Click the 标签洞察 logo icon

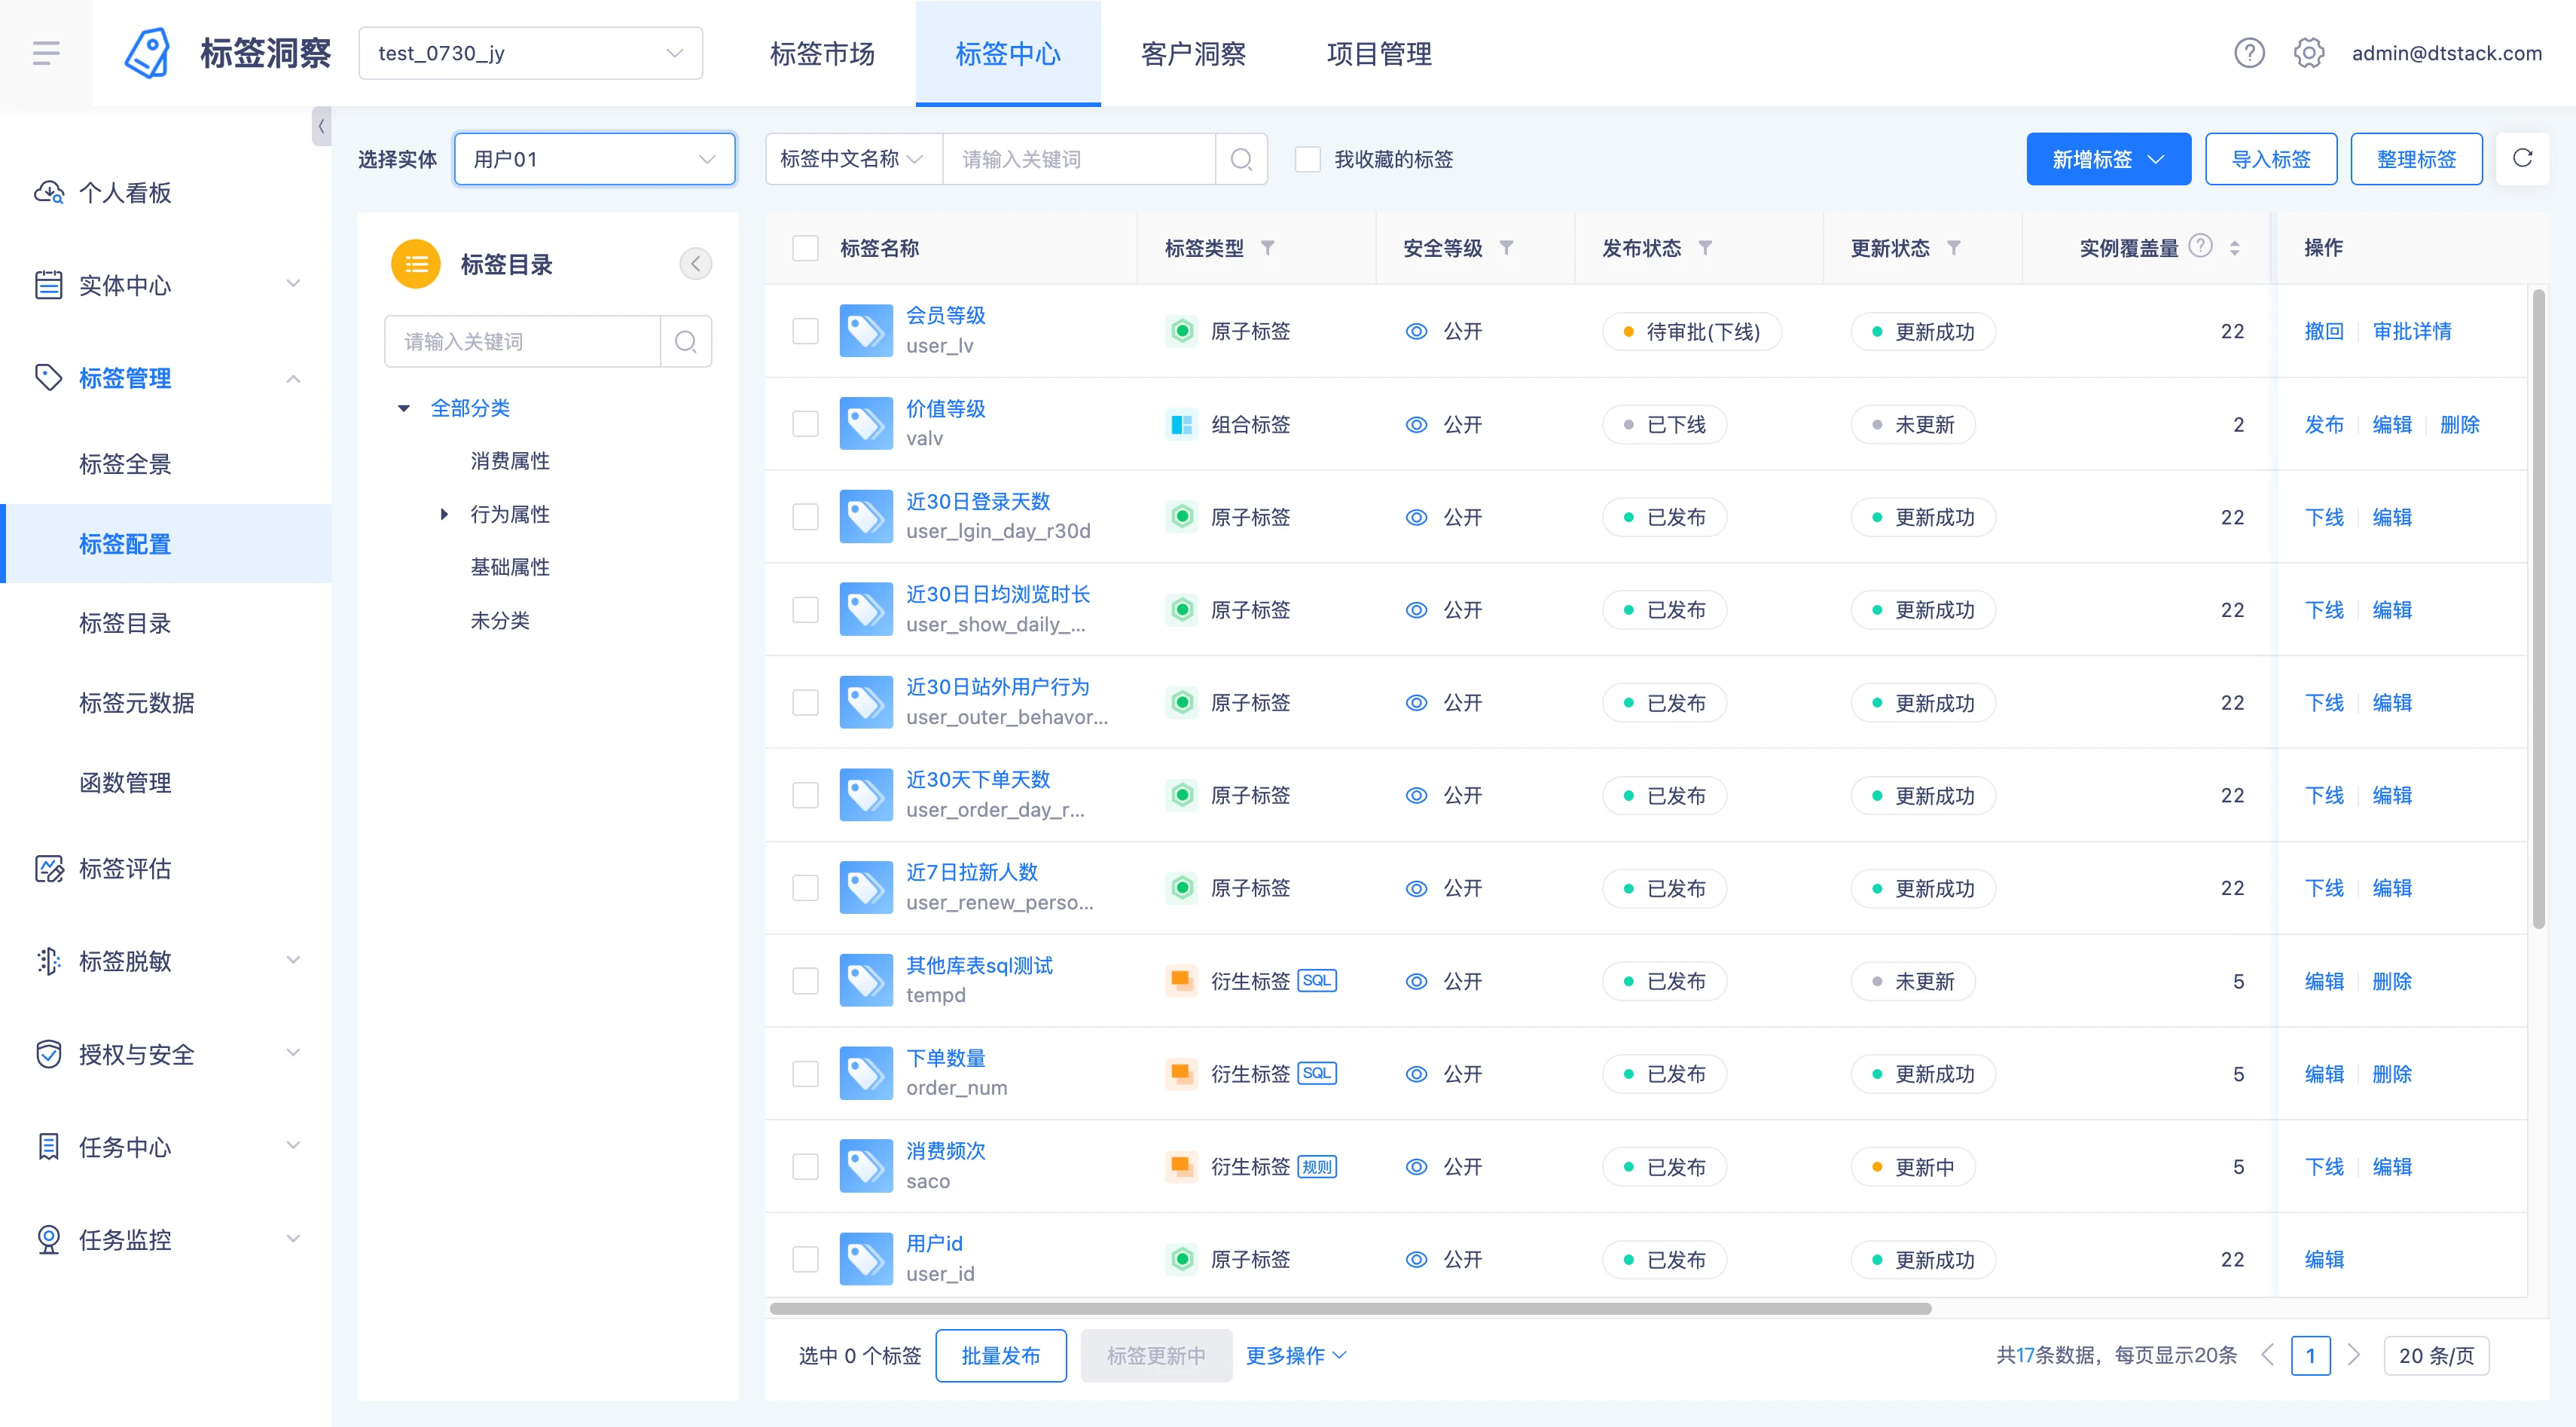[147, 53]
